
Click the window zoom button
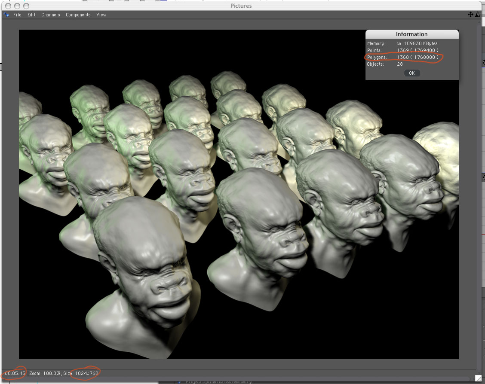[x=26, y=6]
